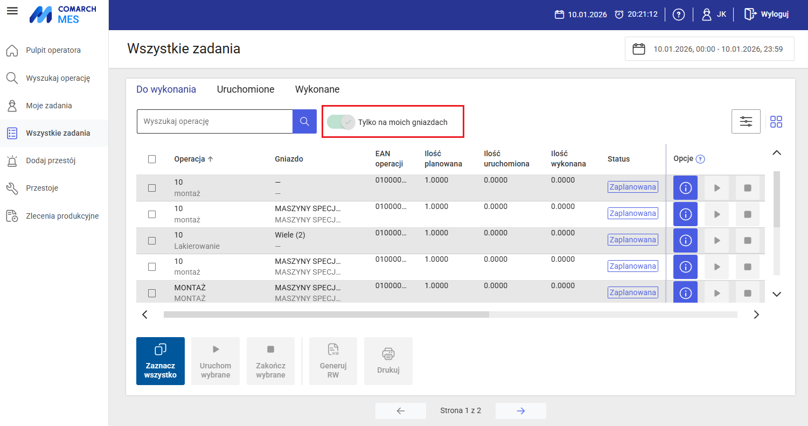Check the Lakierowanie row checkbox

coord(152,241)
